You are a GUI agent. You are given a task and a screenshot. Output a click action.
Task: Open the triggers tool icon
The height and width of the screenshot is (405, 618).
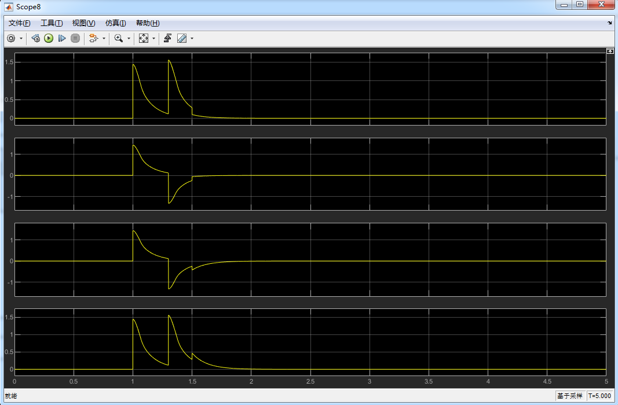click(167, 38)
